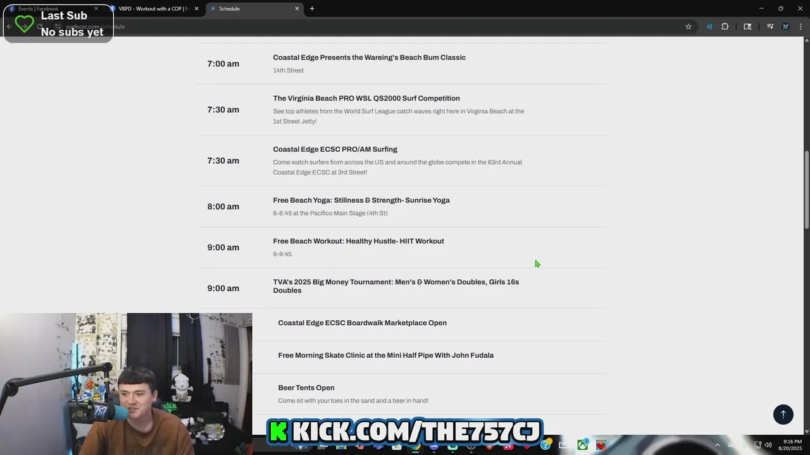Switch to the VBPD Workout with a COP tab
This screenshot has height=455, width=810.
point(154,9)
